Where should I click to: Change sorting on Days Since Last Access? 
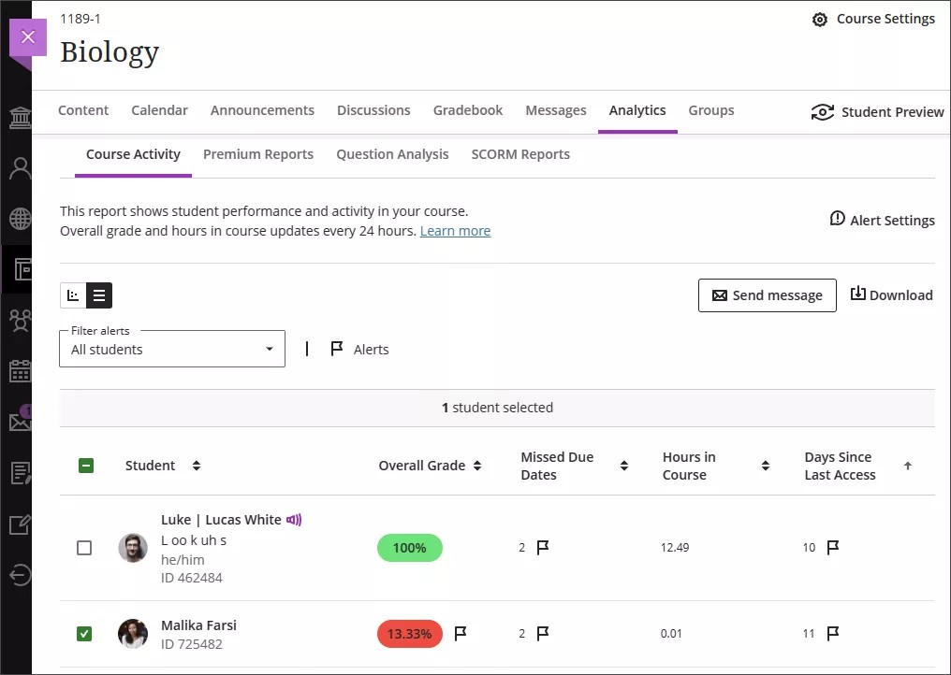point(907,465)
